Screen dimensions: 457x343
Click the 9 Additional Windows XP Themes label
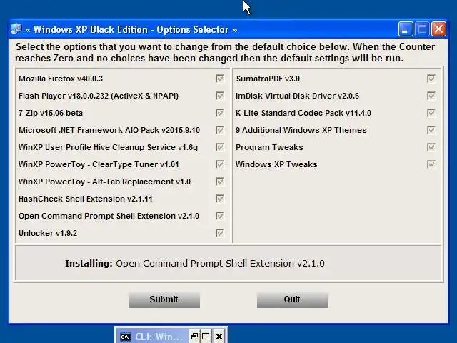(301, 130)
